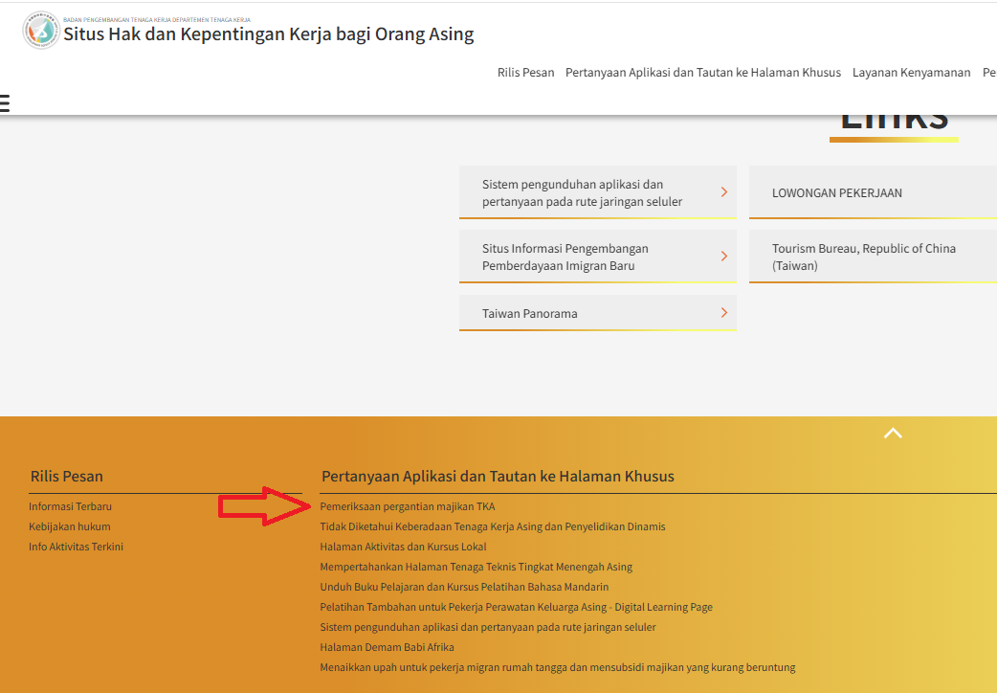Open Pertanyaan Aplikasi dan Tautan top menu
Image resolution: width=997 pixels, height=693 pixels.
point(703,73)
